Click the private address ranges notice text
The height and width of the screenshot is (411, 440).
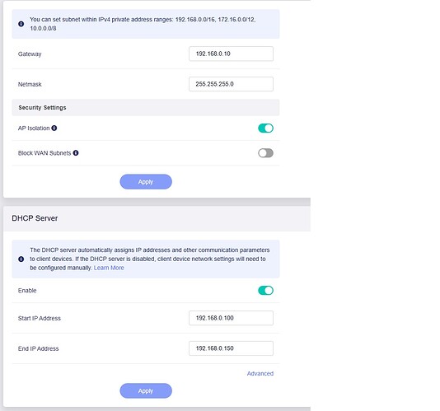pyautogui.click(x=143, y=24)
